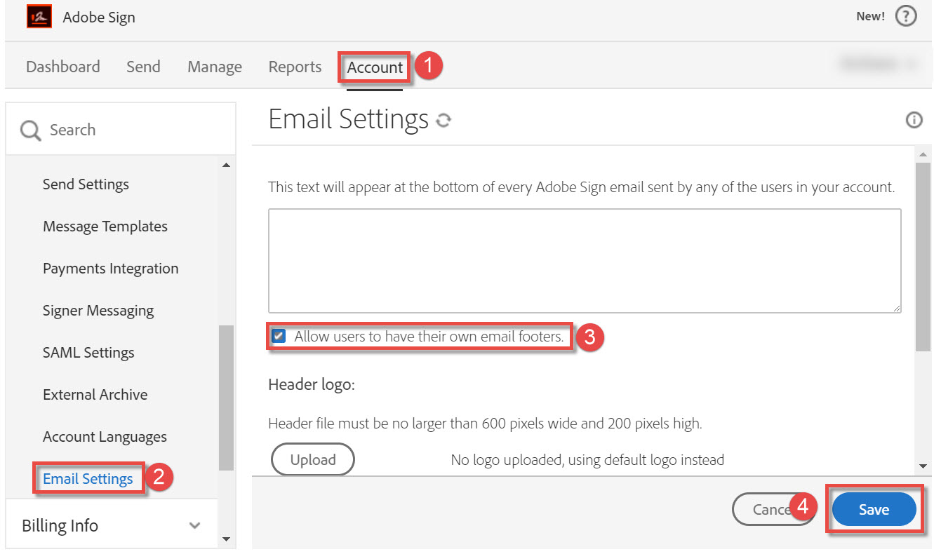Click the info icon at top right
The image size is (934, 554).
(x=914, y=120)
